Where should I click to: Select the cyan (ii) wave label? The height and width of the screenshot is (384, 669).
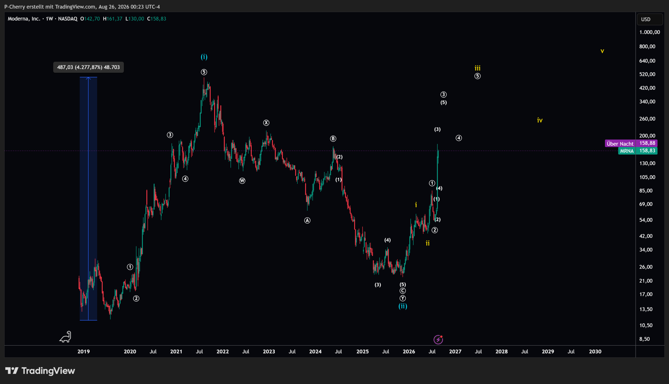(x=403, y=306)
